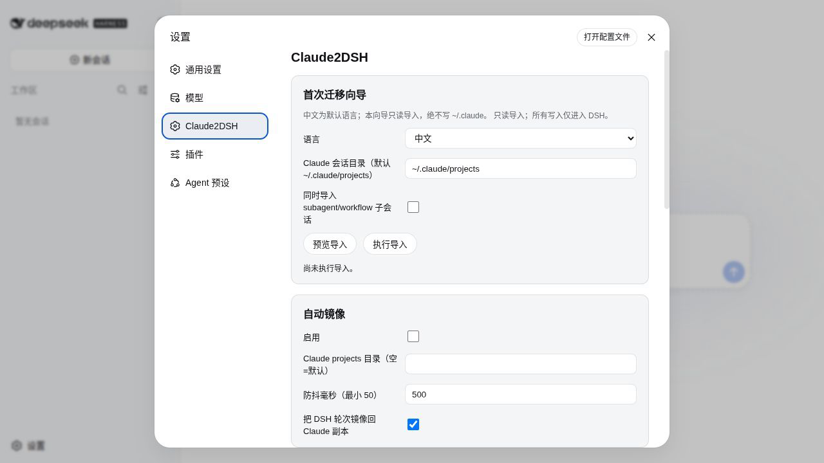Click the send arrow button in background
Image resolution: width=824 pixels, height=463 pixels.
coord(733,272)
